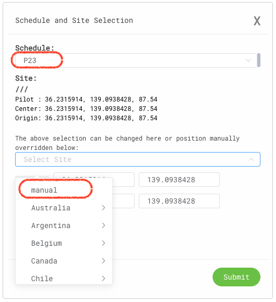Click the first 139.0938428 longitude field
The image size is (276, 302).
point(179,180)
